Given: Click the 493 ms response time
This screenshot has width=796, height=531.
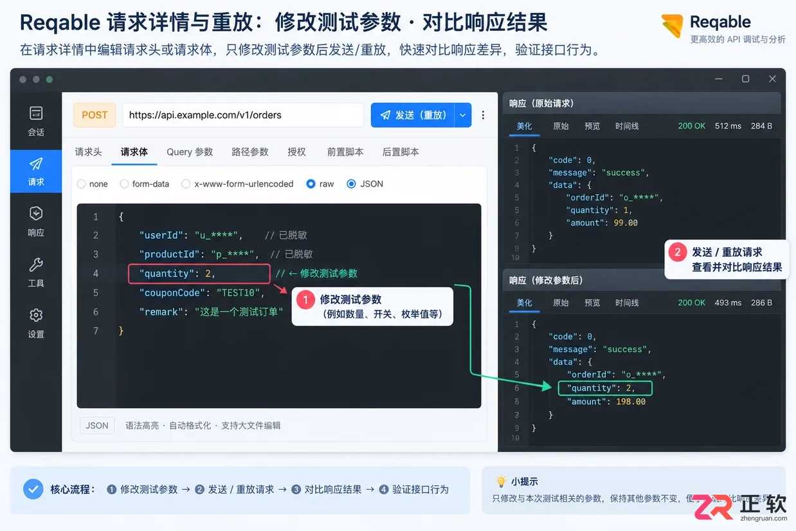Looking at the screenshot, I should coord(728,303).
